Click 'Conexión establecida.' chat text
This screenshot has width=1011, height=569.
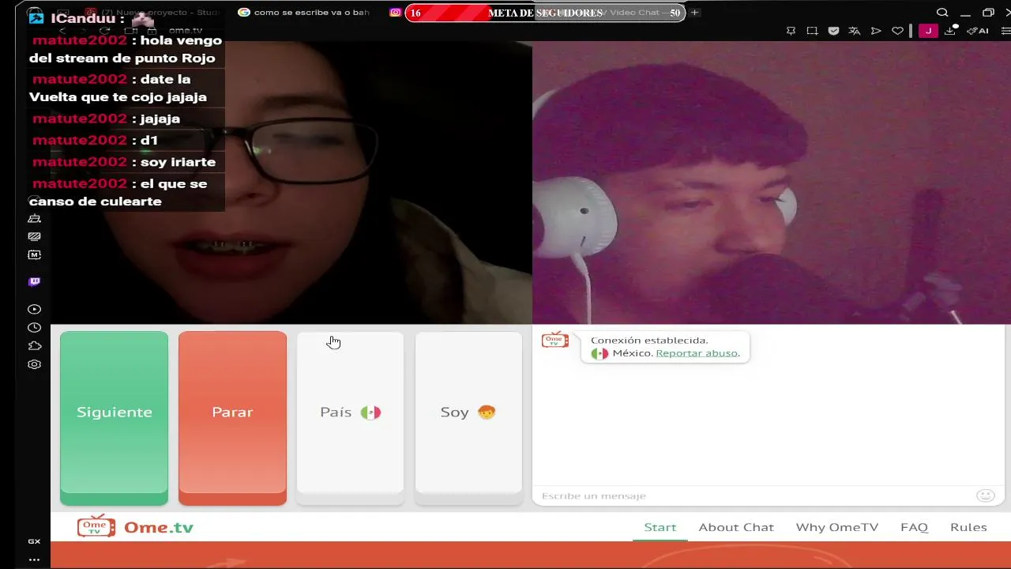(x=649, y=341)
